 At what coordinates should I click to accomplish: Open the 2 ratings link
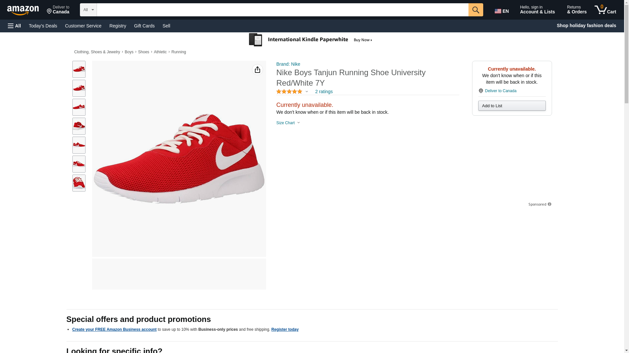[324, 92]
